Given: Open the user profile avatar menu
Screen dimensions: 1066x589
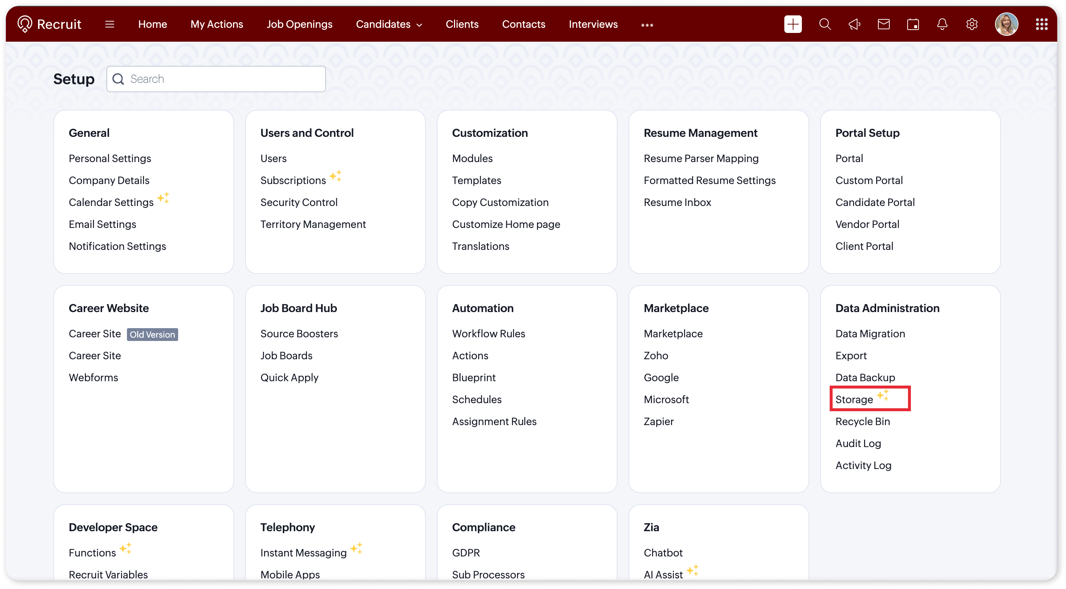Looking at the screenshot, I should tap(1006, 25).
